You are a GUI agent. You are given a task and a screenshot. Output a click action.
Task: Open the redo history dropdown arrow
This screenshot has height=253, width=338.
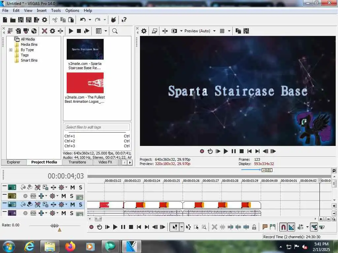[105, 20]
